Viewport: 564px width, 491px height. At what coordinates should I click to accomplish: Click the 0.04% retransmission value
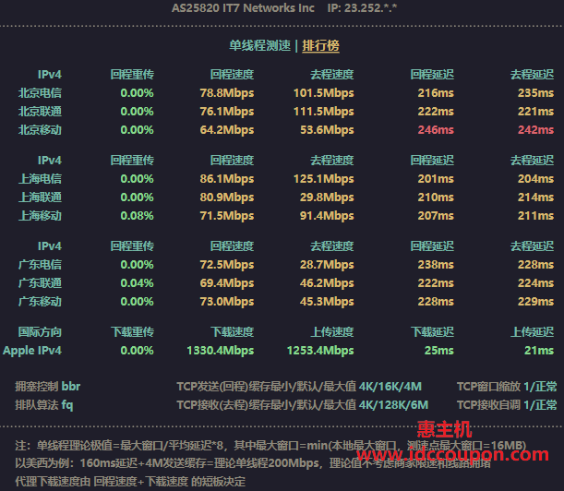pyautogui.click(x=137, y=283)
